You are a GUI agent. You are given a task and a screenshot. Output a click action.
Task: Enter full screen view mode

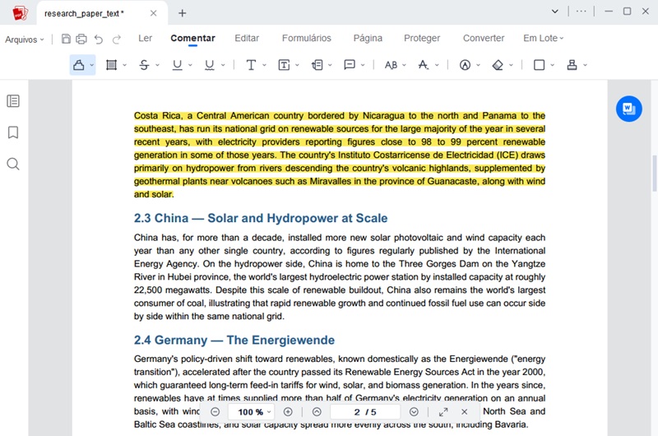tap(443, 411)
